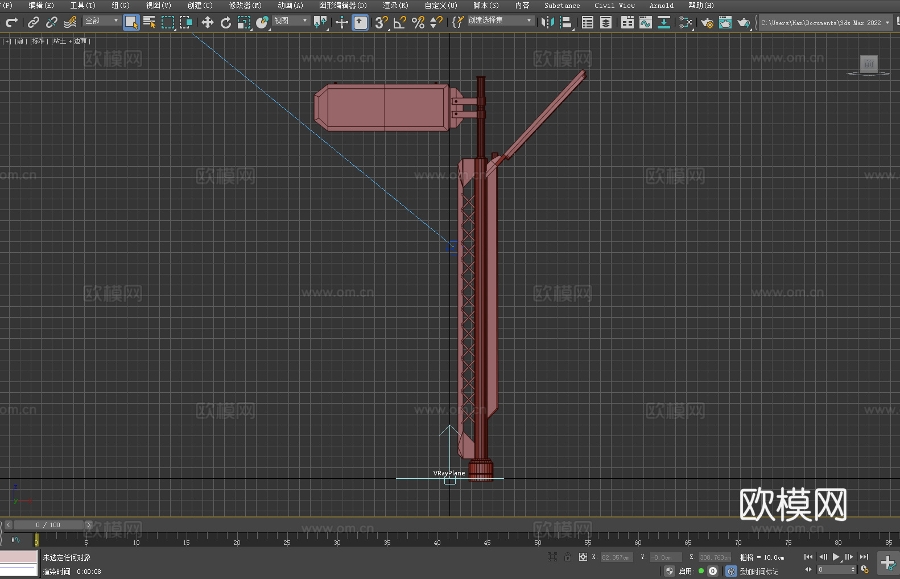Open the 全部 selection filter dropdown

click(x=102, y=21)
